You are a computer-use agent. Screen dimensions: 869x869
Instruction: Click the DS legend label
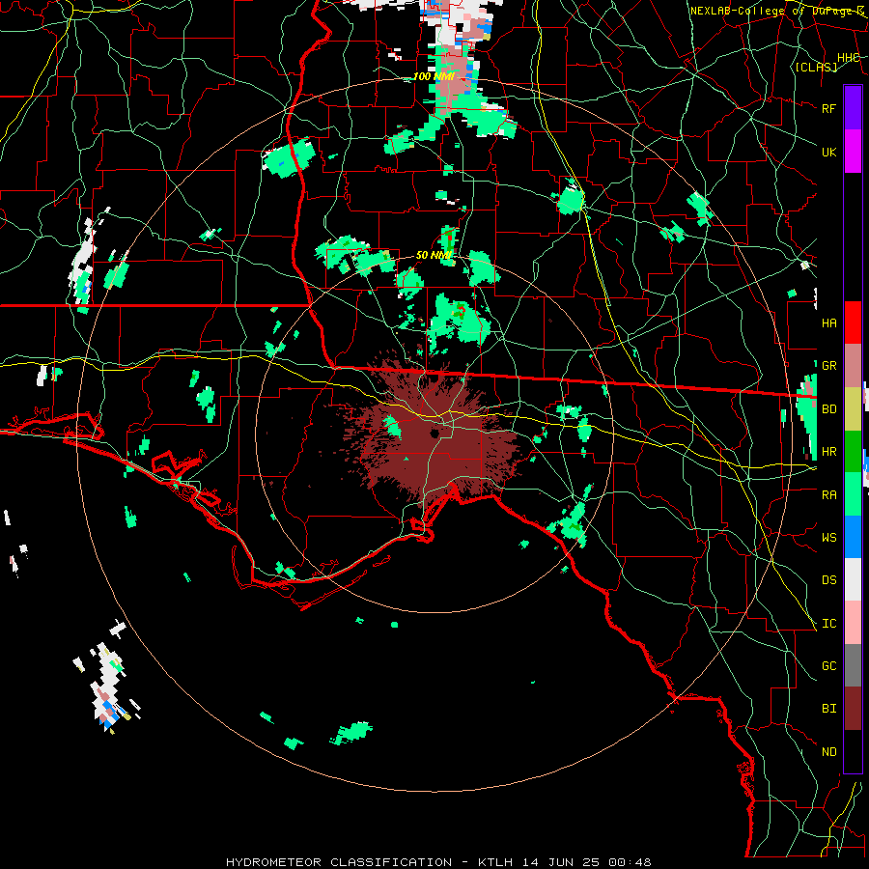828,580
